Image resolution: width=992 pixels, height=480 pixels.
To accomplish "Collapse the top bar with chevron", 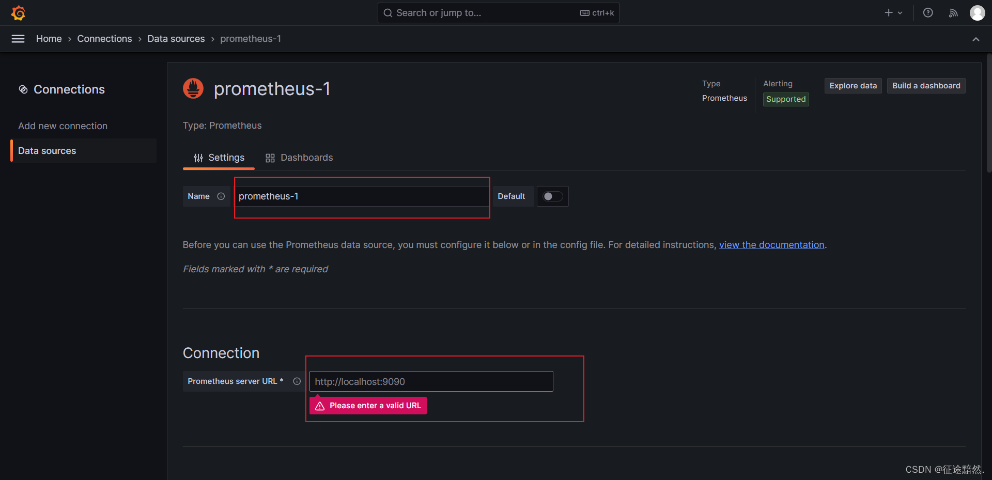I will (976, 39).
